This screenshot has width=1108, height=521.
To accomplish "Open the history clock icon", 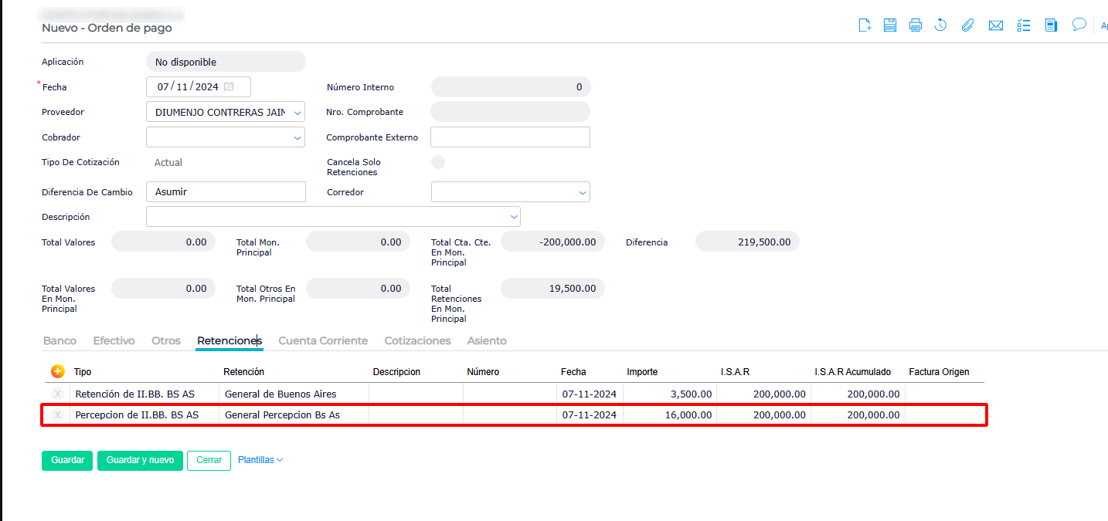I will (x=940, y=25).
